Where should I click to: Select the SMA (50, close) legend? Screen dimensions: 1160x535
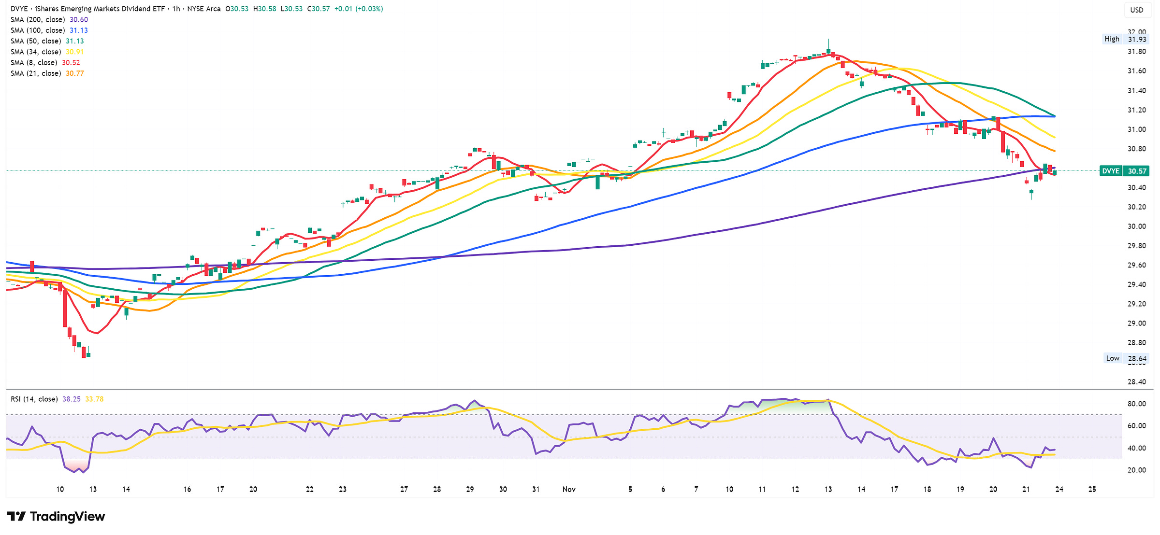36,41
